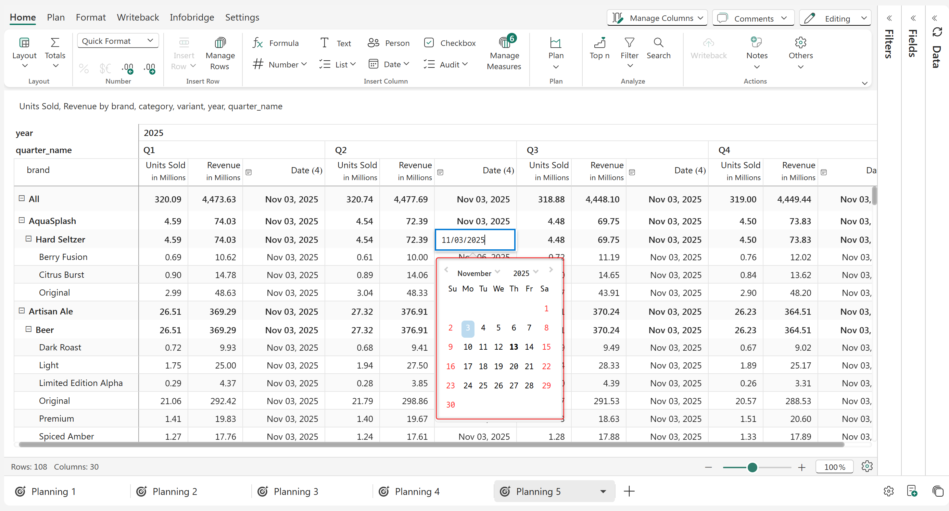The image size is (949, 511).
Task: Collapse the Hard Seltzer category row
Action: 28,239
